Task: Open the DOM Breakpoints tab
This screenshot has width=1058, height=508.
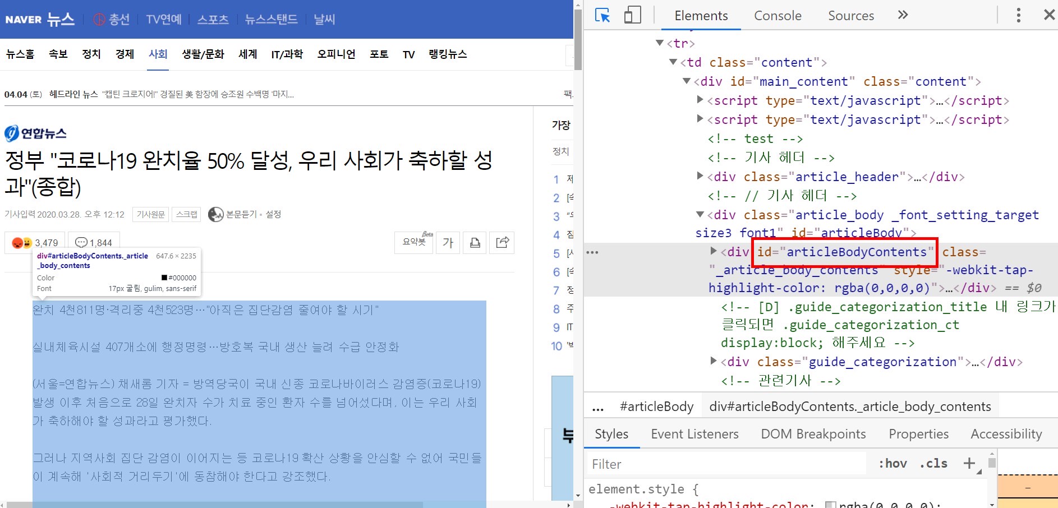Action: pos(813,434)
